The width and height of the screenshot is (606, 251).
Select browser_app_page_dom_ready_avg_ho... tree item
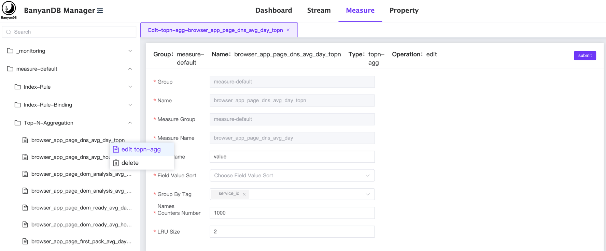pos(81,224)
